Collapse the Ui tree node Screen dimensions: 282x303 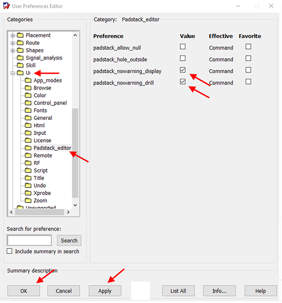(x=13, y=73)
